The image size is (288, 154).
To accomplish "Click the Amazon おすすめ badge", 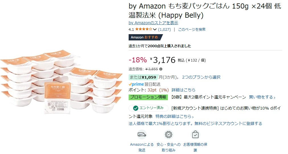I will click(145, 37).
